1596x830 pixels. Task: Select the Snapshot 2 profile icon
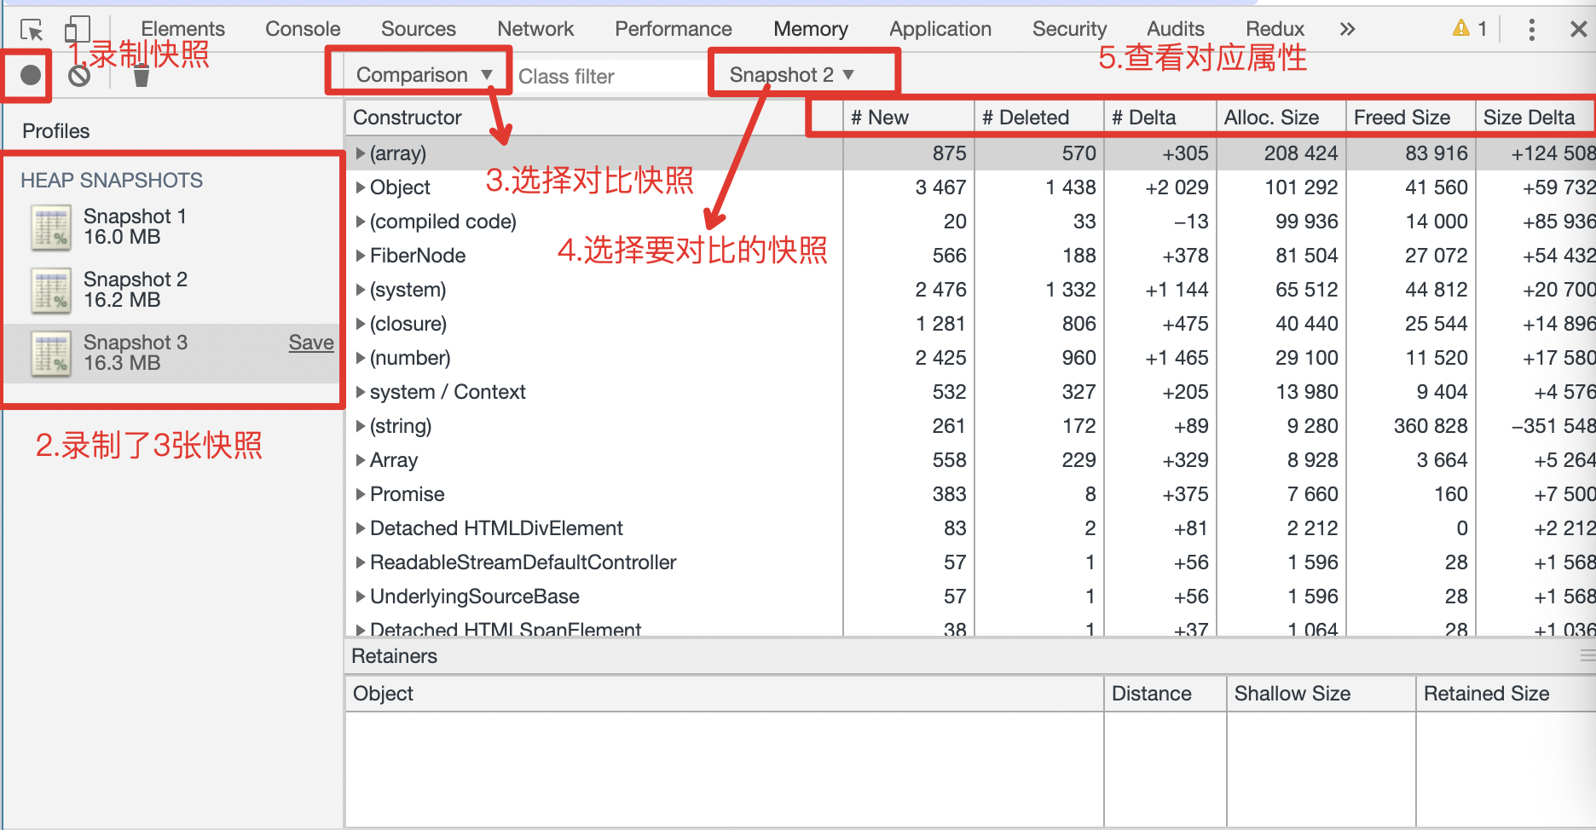click(x=51, y=291)
